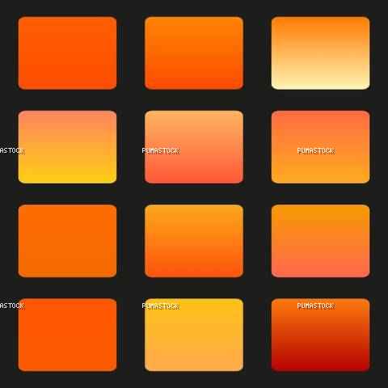
Task: Click the orange-to-dark-red gradient swatch
Action: (320, 335)
